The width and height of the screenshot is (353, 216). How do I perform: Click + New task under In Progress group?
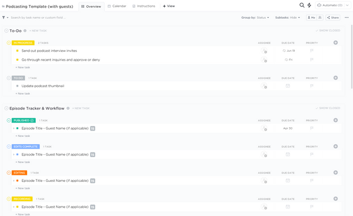coord(23,67)
